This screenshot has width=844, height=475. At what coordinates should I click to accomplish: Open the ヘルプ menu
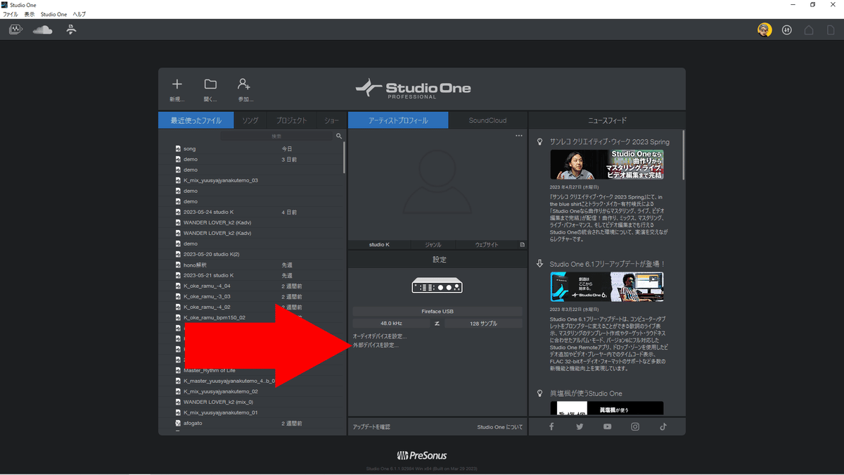79,14
